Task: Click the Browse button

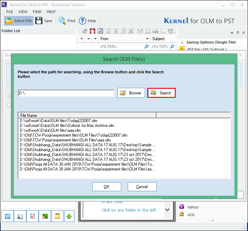Action: click(131, 93)
